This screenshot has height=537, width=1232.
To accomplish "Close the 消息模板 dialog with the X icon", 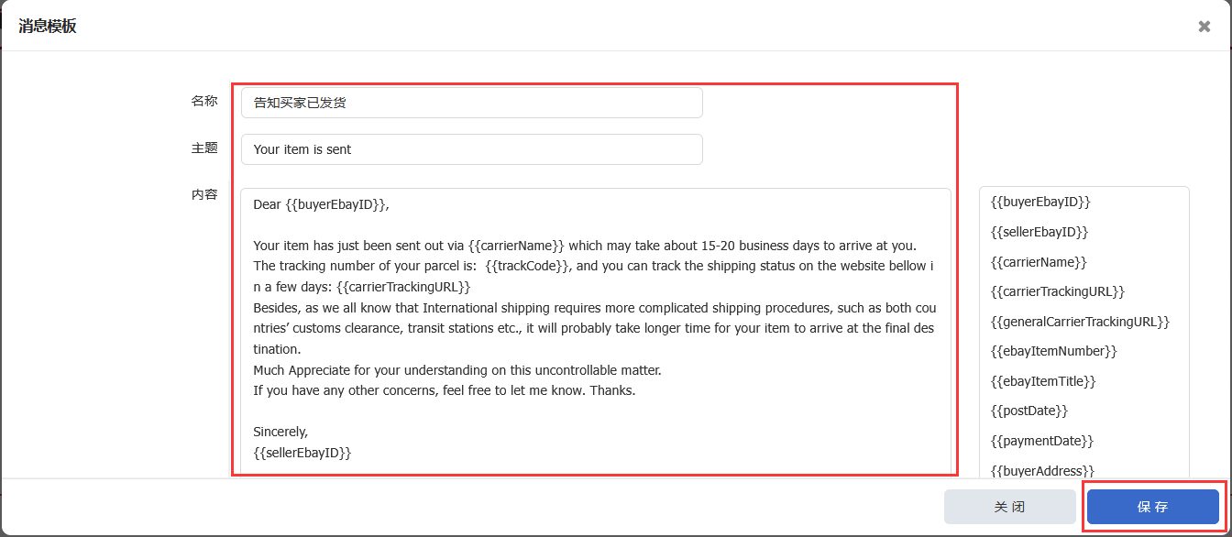I will pyautogui.click(x=1204, y=27).
